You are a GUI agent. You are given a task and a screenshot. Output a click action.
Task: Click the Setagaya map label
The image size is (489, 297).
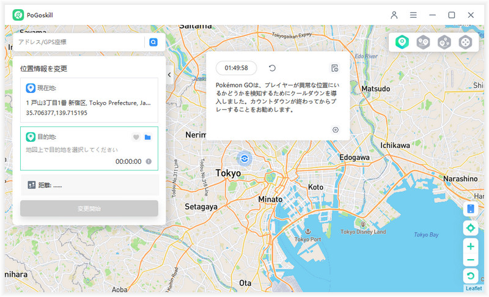click(x=201, y=207)
